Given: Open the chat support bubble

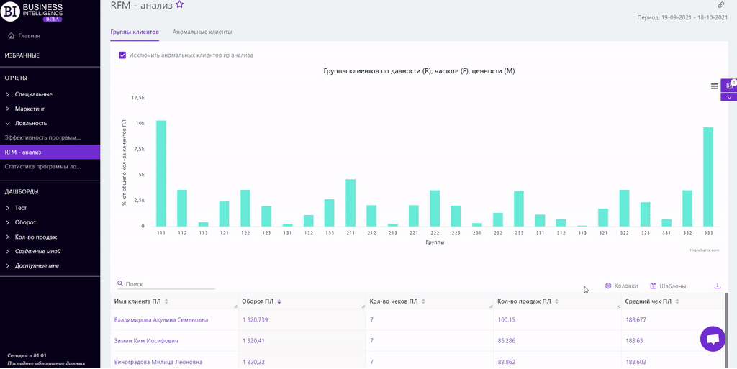Looking at the screenshot, I should [713, 339].
